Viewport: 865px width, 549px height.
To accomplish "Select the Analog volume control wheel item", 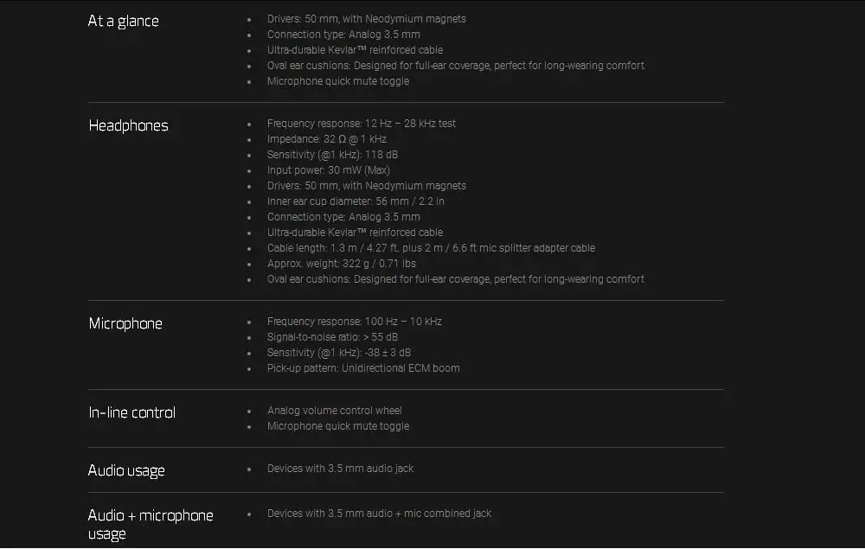I will coord(334,411).
